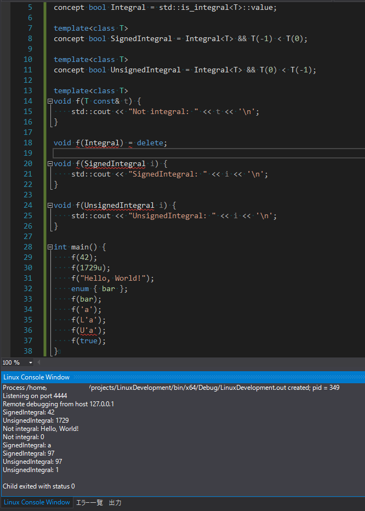
Task: Click 'Child exited with status 0' message
Action: click(39, 486)
